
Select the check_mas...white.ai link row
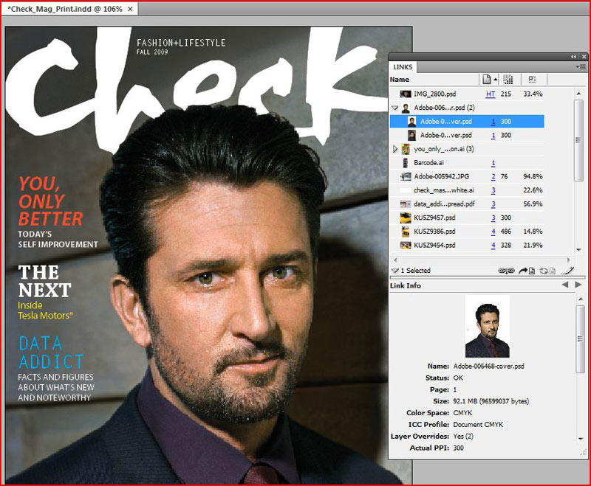tap(467, 190)
